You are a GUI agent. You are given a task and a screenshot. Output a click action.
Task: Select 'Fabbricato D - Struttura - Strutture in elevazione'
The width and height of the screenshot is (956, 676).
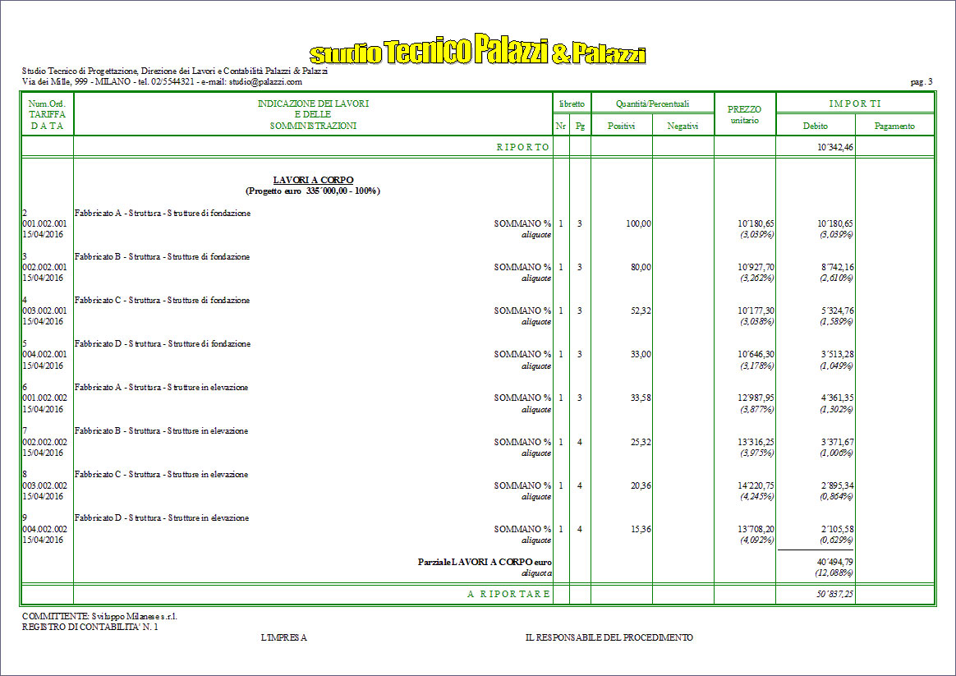tap(162, 517)
